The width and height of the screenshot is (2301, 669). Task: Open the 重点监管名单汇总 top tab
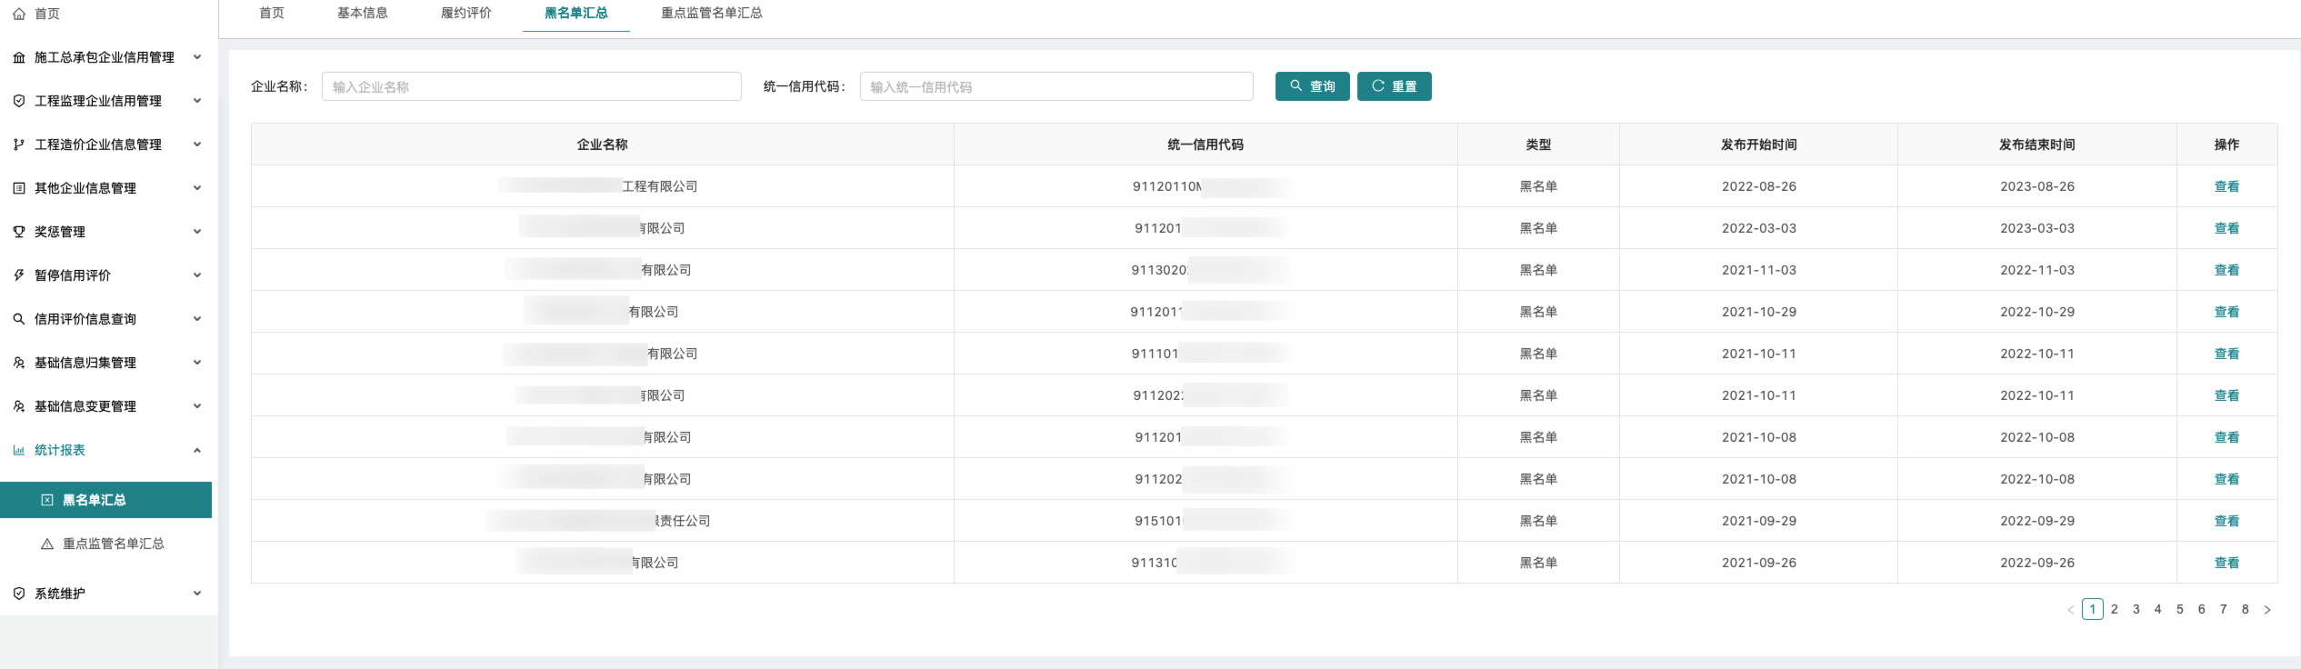pos(711,13)
